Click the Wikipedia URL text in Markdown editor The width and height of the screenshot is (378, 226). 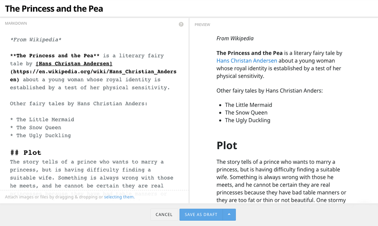[x=93, y=72]
